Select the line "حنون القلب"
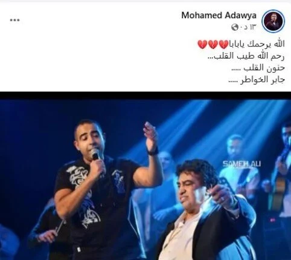Image resolution: width=291 pixels, height=260 pixels. pyautogui.click(x=264, y=68)
